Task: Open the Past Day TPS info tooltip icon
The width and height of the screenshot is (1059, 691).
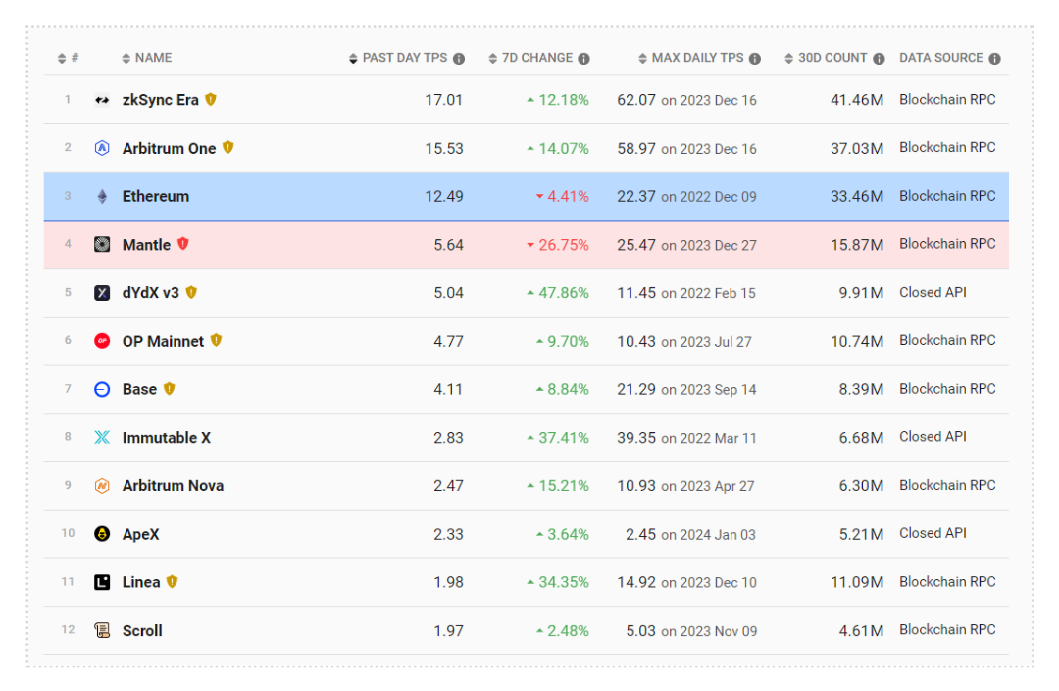Action: (x=459, y=59)
